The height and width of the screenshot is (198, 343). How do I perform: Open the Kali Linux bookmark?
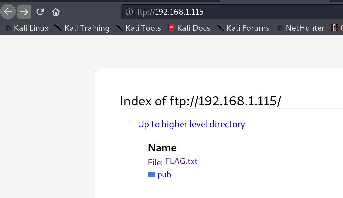click(27, 28)
